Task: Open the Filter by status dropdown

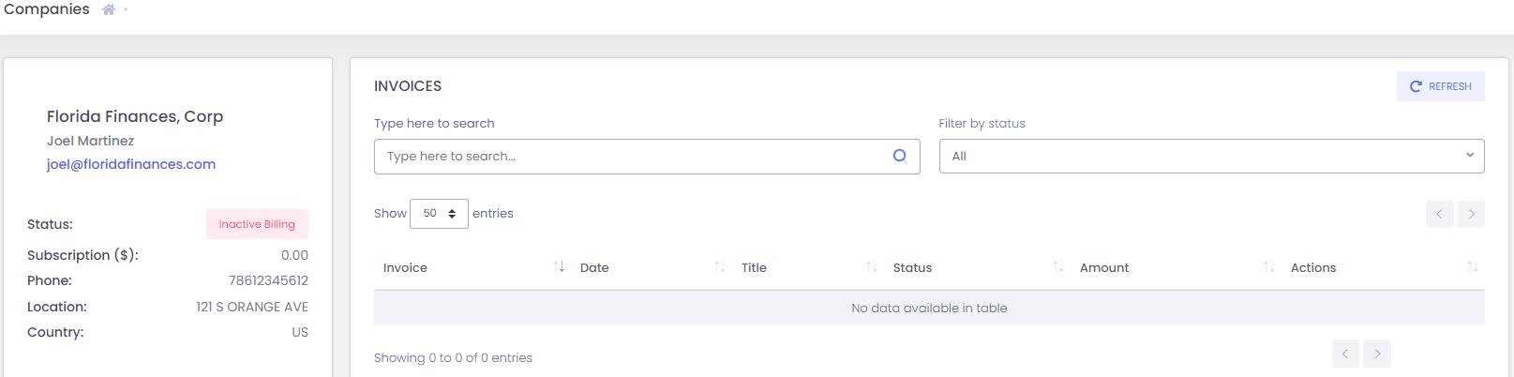Action: (1211, 157)
